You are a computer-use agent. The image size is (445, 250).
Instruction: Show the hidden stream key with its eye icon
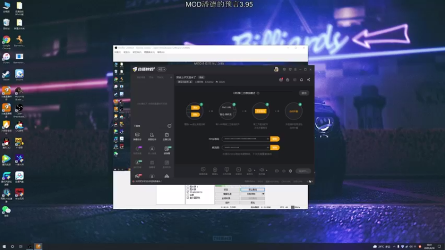pyautogui.click(x=268, y=148)
